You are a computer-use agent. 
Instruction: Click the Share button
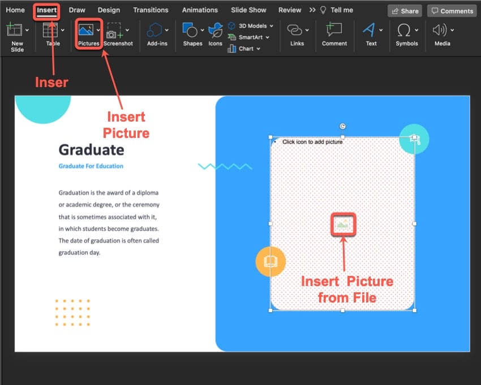[405, 11]
